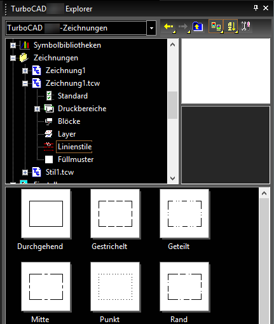This screenshot has width=274, height=324.
Task: Toggle the A-Z sort icon
Action: click(x=231, y=27)
